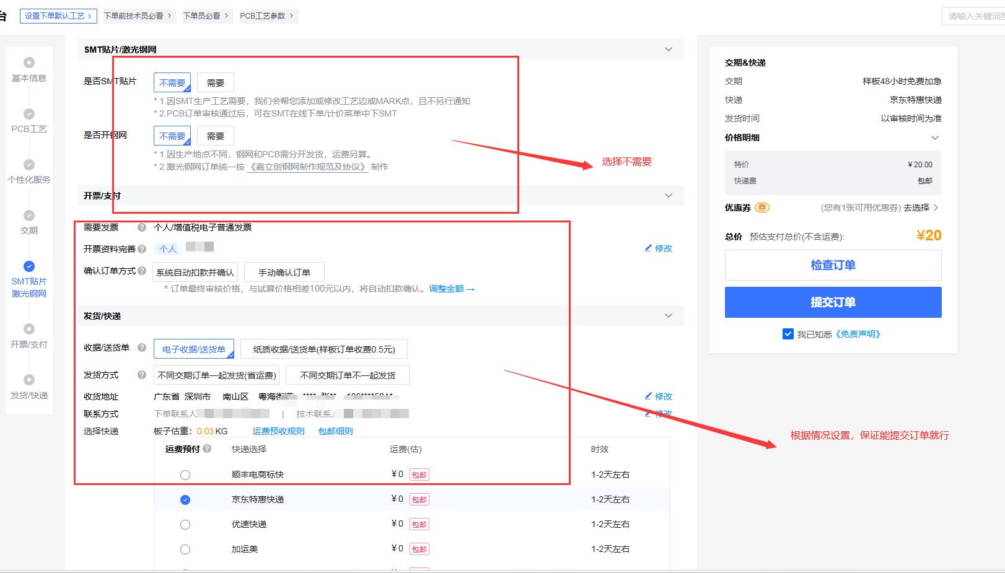Choose 手动确认订单 option
Viewport: 1005px width, 573px height.
point(284,272)
